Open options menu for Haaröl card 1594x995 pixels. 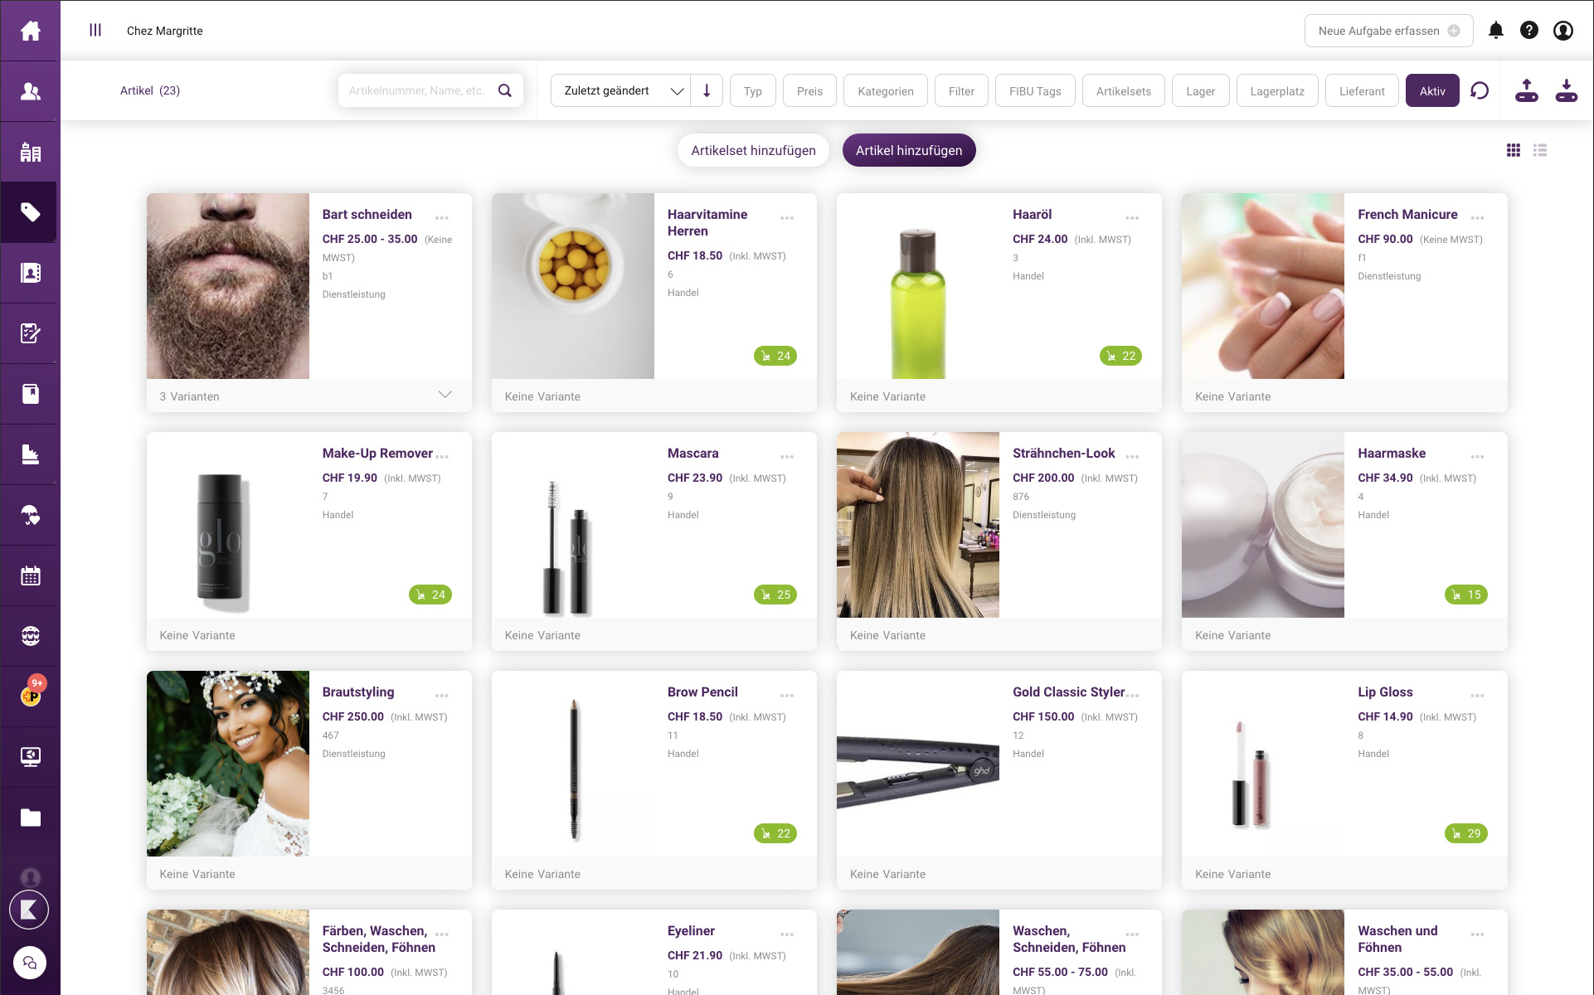coord(1132,217)
